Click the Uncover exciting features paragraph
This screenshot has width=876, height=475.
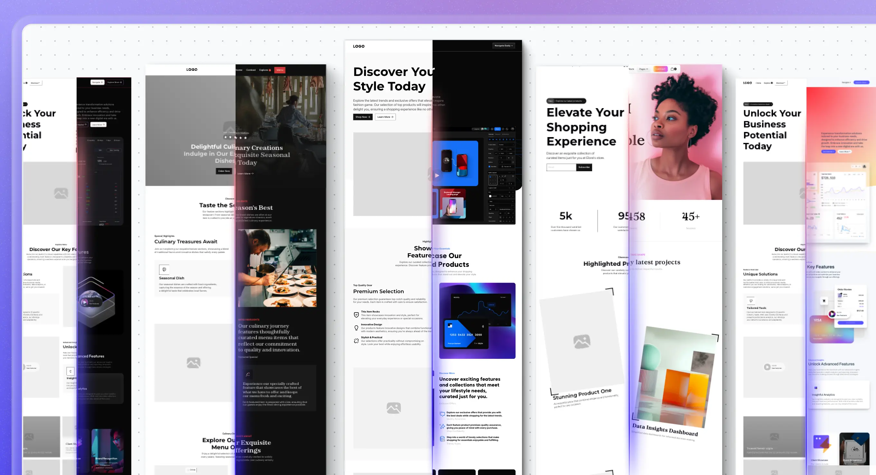(470, 387)
